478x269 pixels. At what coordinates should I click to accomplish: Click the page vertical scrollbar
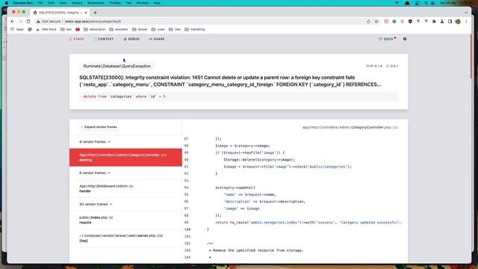tap(471, 57)
